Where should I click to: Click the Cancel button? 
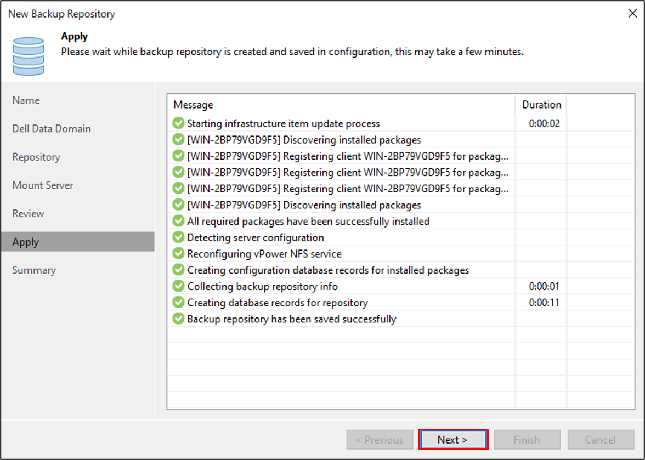pyautogui.click(x=601, y=440)
